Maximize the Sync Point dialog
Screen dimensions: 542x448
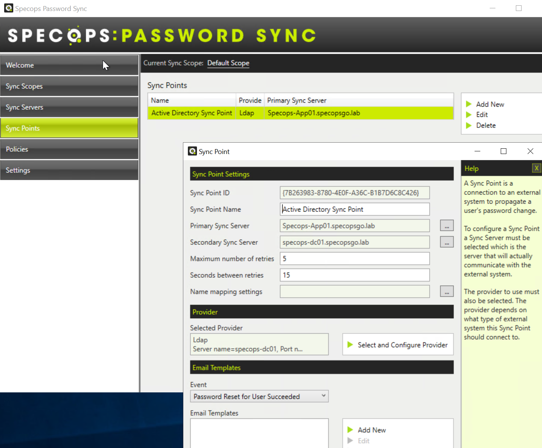(503, 151)
